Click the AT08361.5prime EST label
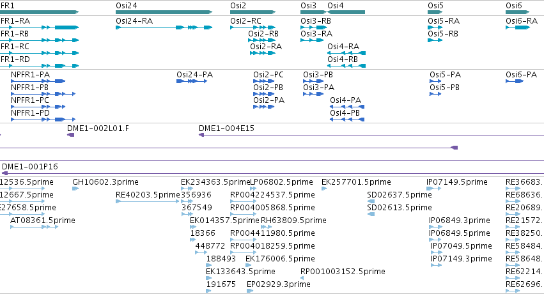This screenshot has width=544, height=294. pos(43,220)
